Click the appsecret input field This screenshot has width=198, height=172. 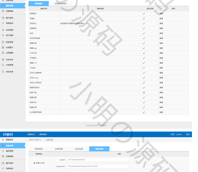click(98, 166)
